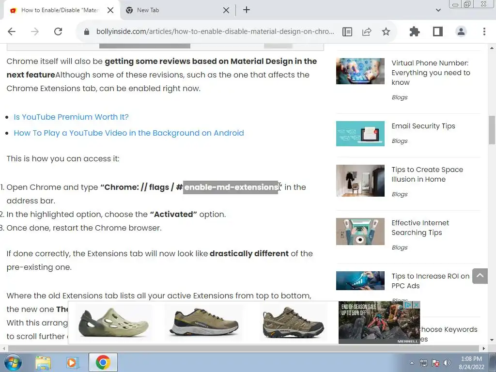496x372 pixels.
Task: Open the Windows Start menu
Action: (x=13, y=362)
